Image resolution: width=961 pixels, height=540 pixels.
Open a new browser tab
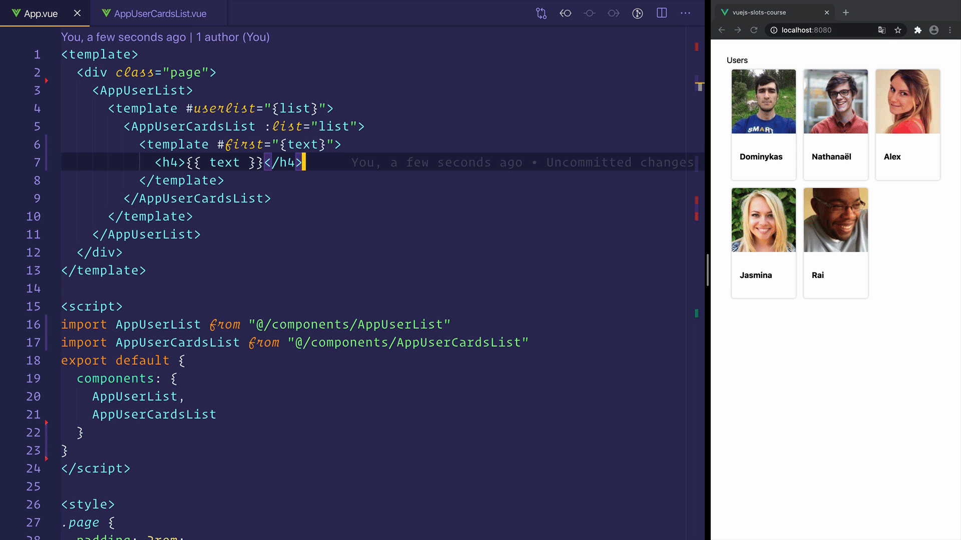tap(846, 12)
